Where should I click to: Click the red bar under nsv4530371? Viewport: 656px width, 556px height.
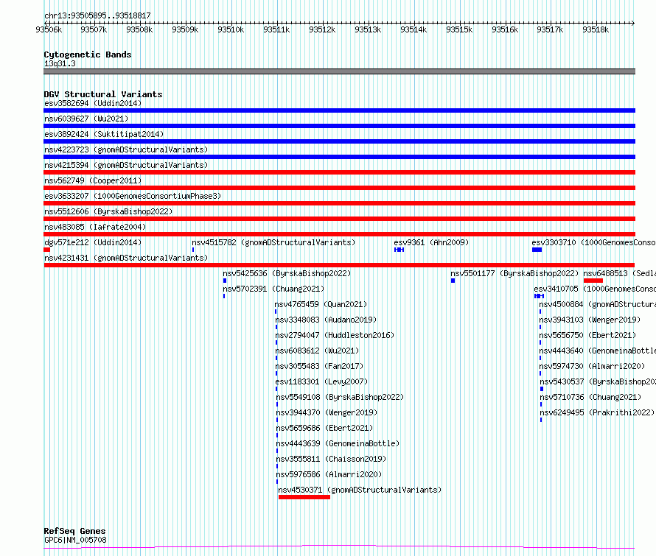(x=304, y=497)
